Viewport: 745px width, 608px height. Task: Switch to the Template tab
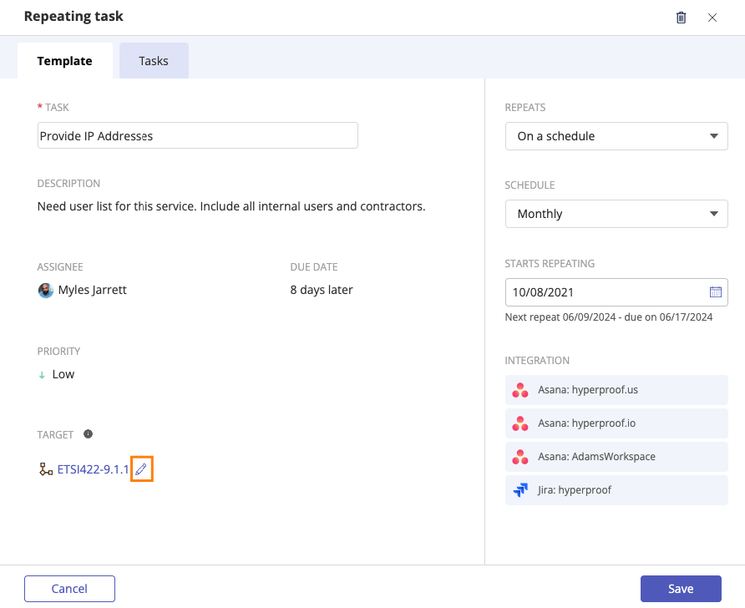coord(65,61)
